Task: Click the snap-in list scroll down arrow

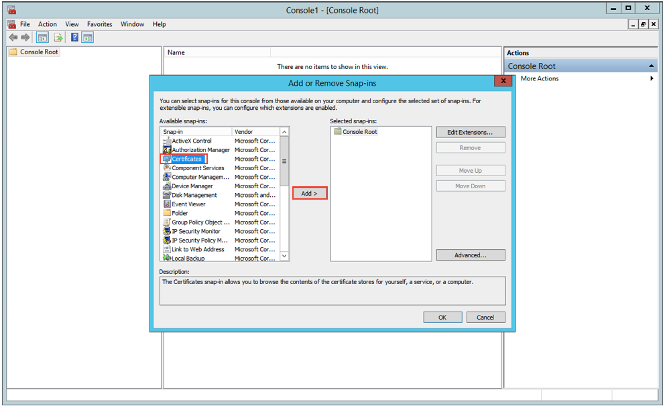Action: [x=285, y=257]
